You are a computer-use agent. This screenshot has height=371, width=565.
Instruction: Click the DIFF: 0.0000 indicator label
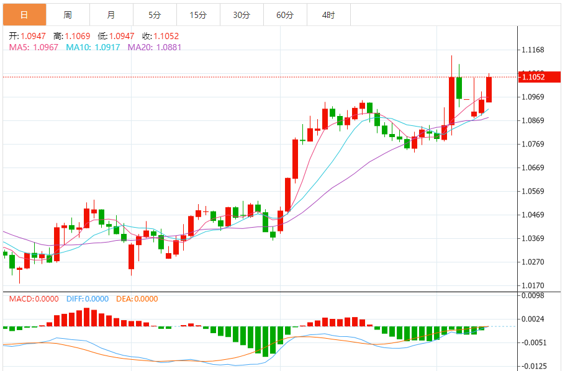88,299
